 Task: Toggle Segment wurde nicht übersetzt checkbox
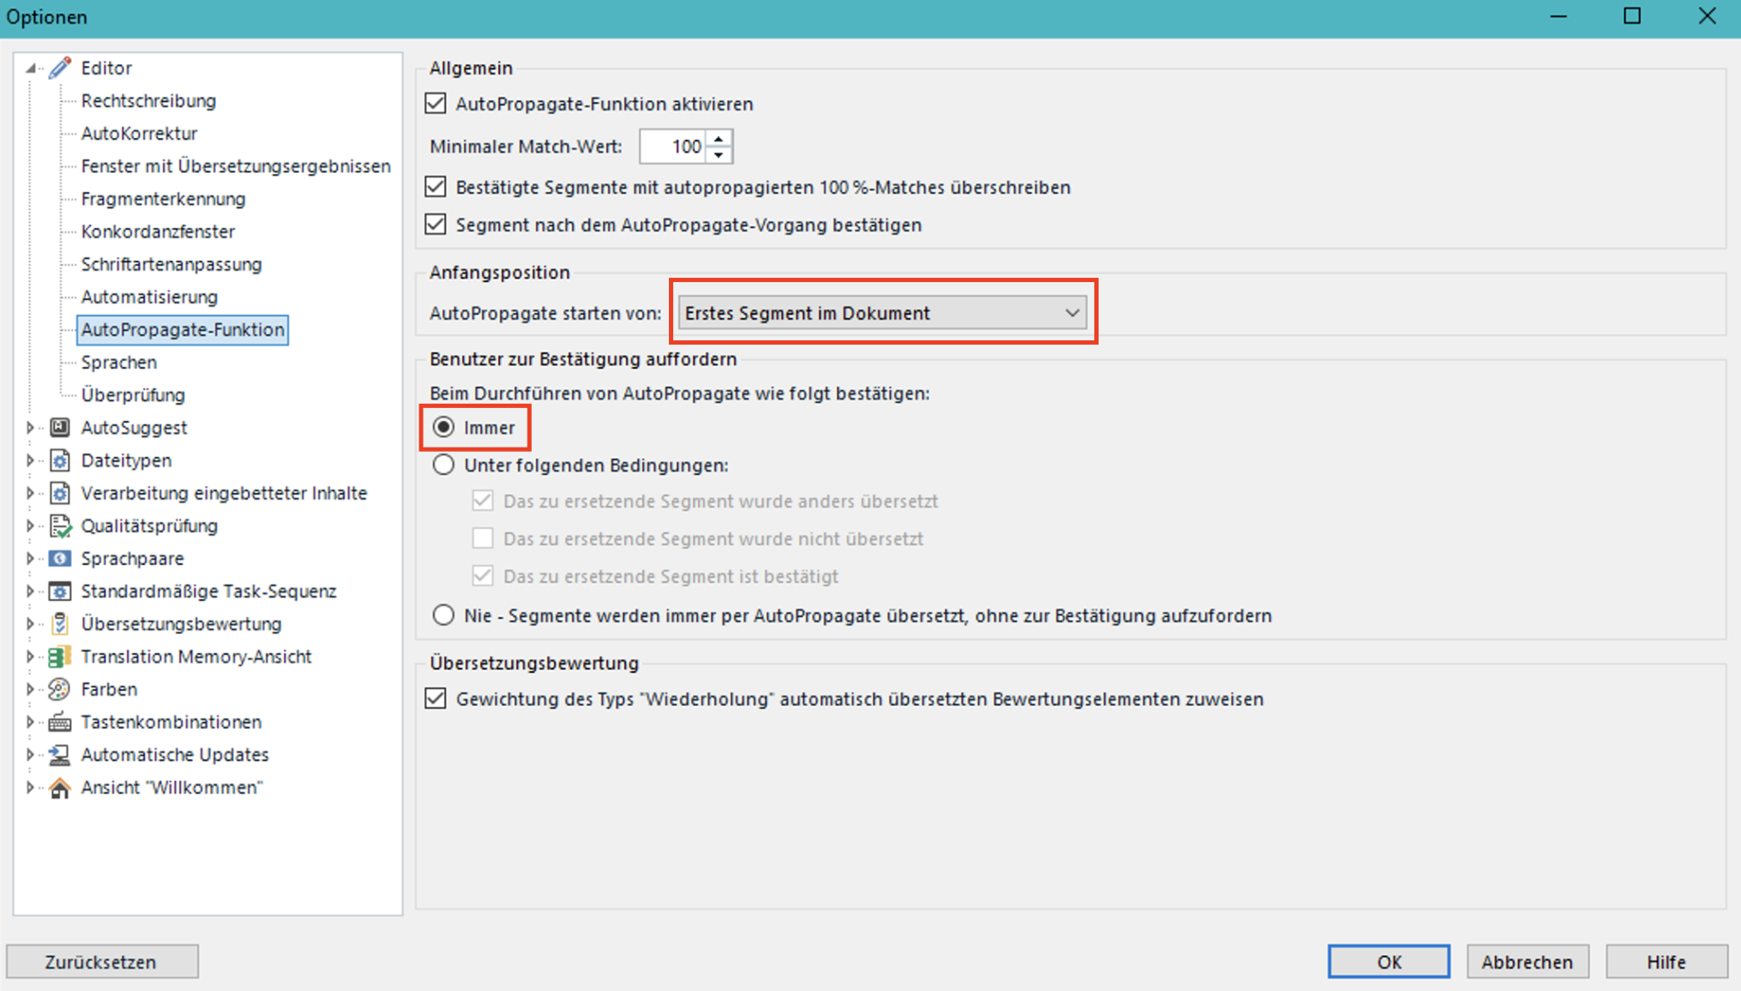[x=483, y=538]
